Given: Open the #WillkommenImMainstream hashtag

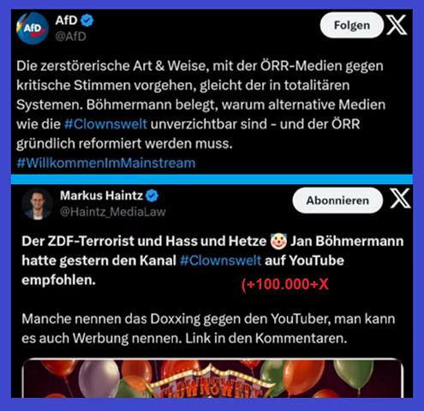Looking at the screenshot, I should pyautogui.click(x=106, y=163).
